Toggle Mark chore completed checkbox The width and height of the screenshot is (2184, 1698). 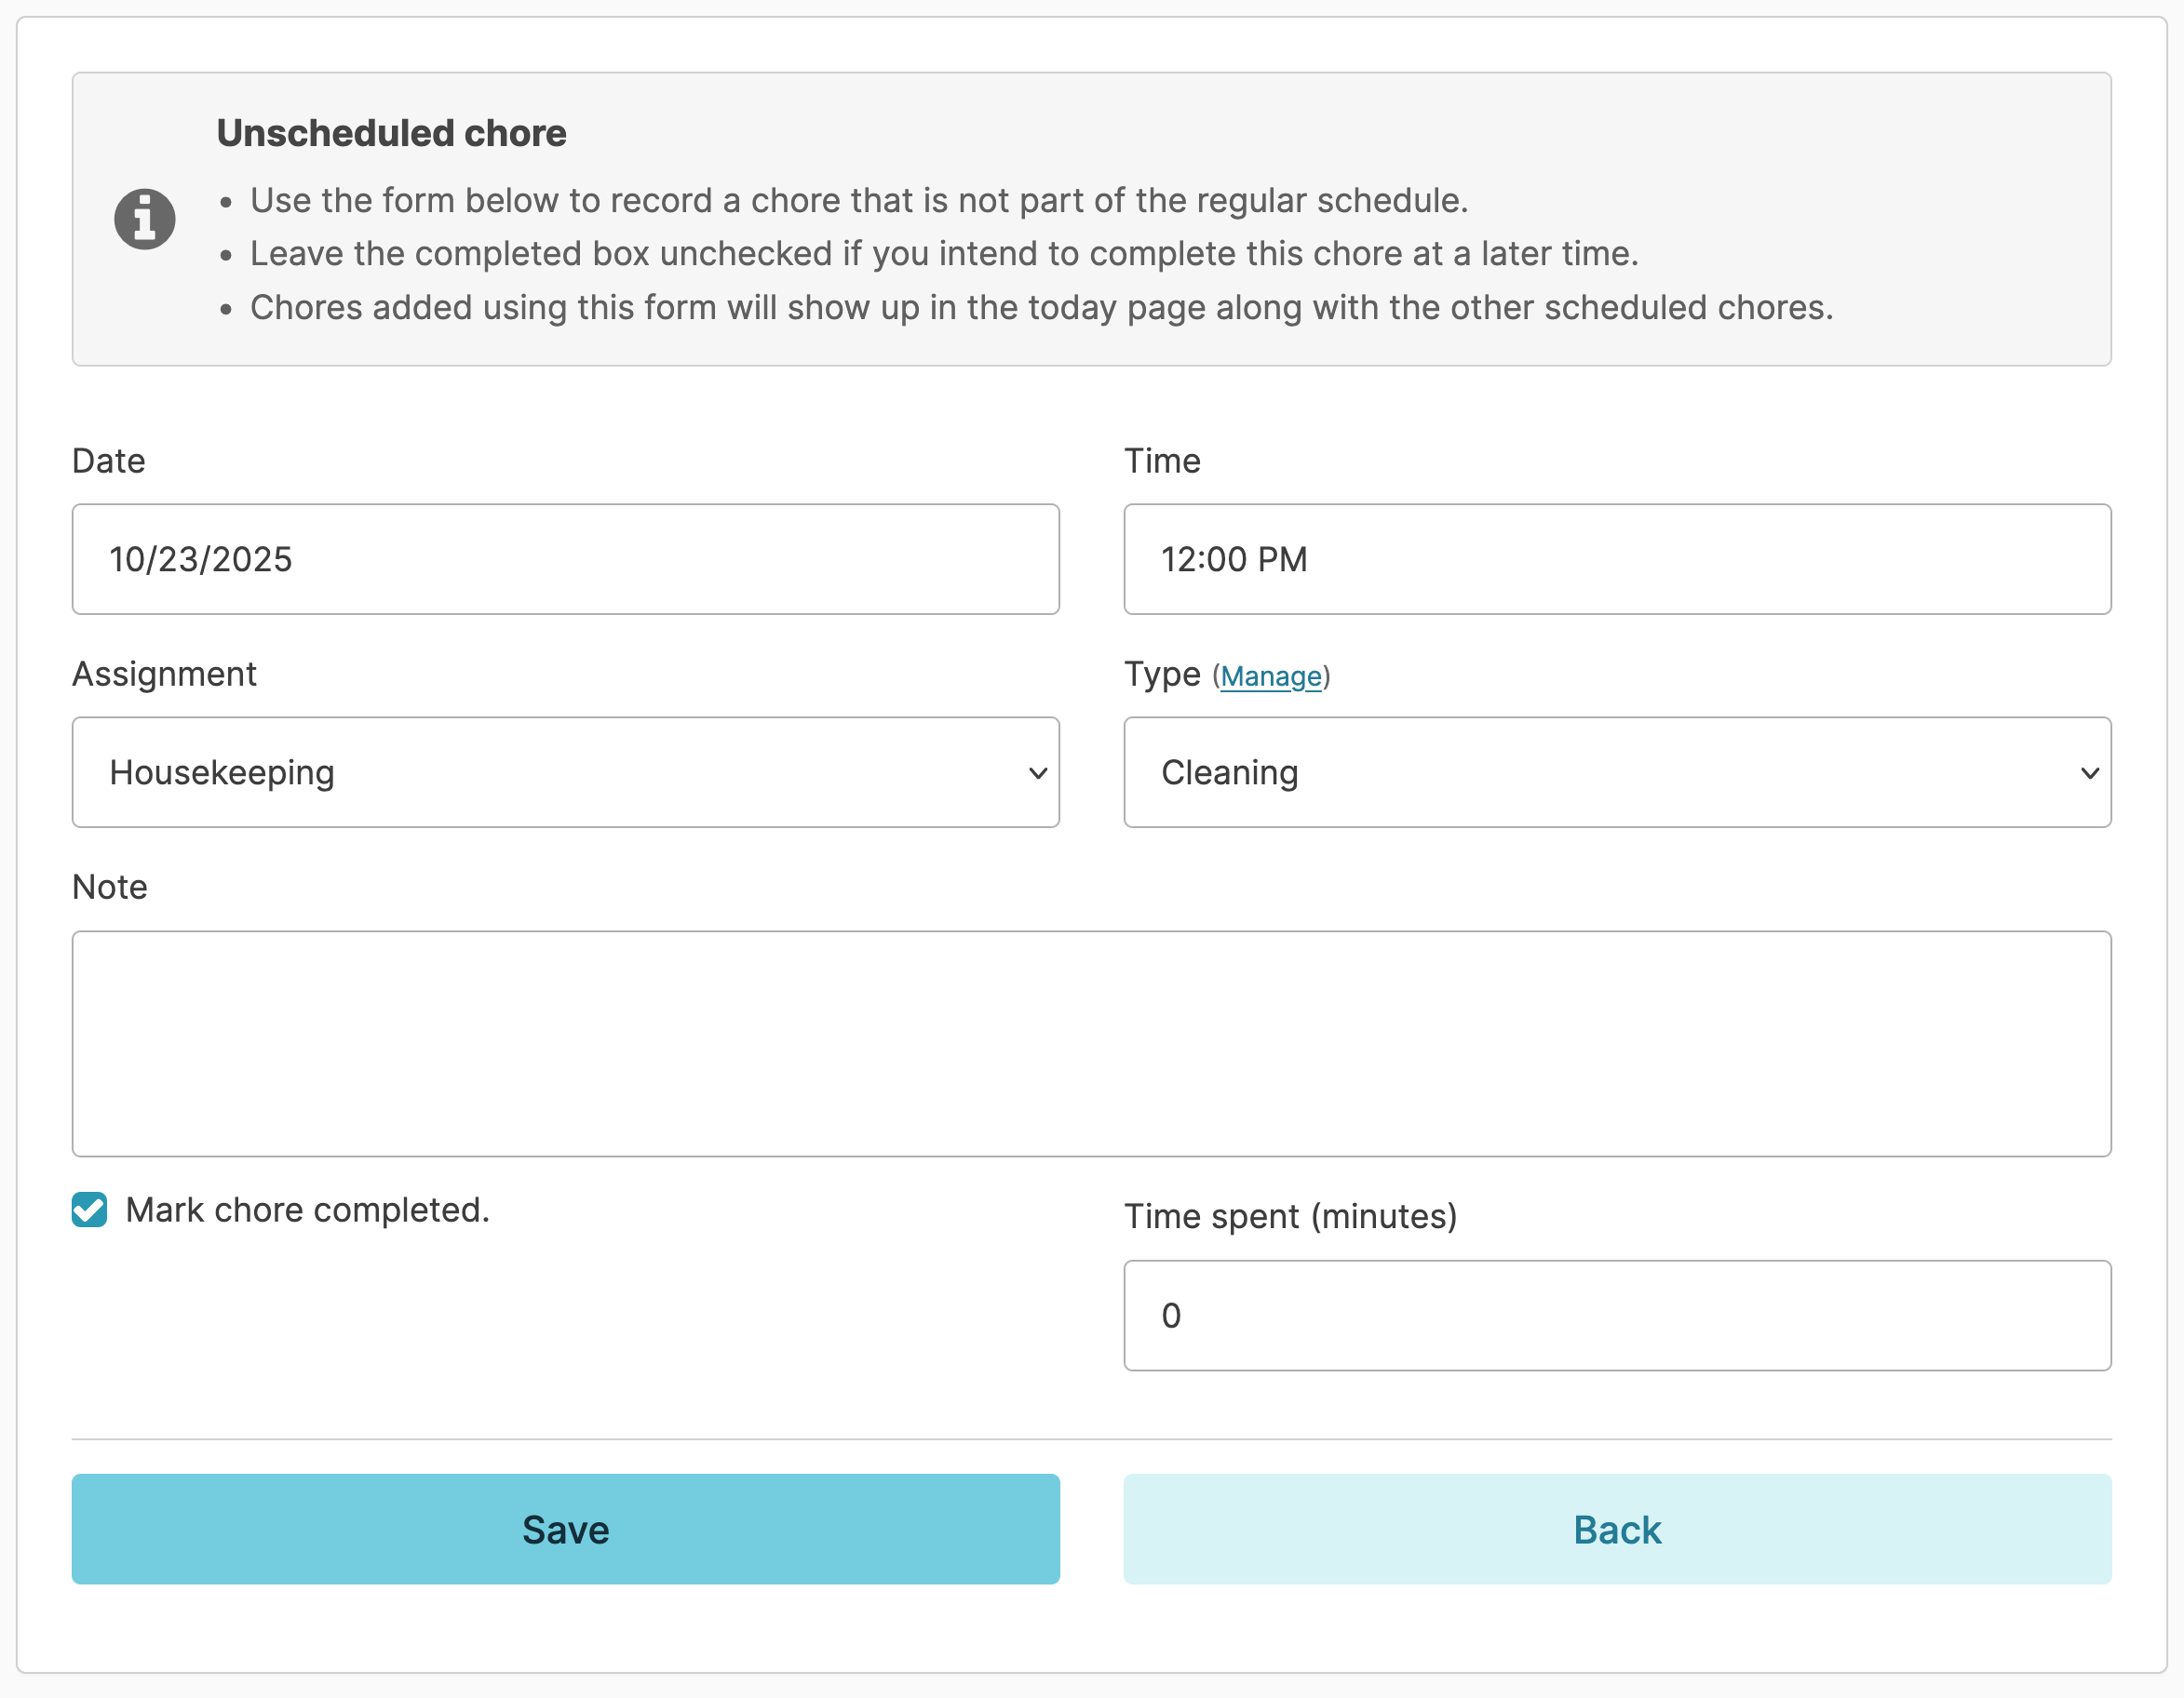pos(89,1210)
